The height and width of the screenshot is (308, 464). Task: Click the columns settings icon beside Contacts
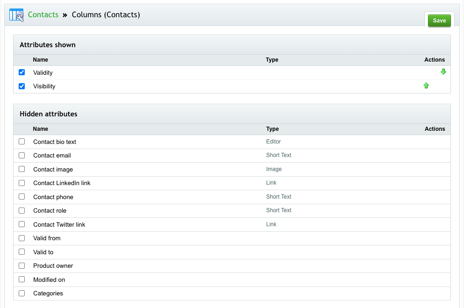pos(16,15)
